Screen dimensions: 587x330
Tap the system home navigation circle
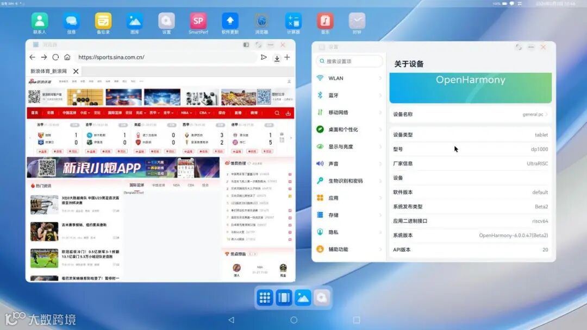[294, 320]
